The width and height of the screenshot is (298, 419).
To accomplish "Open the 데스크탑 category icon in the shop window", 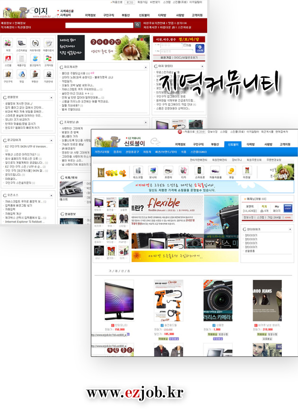I will pyautogui.click(x=138, y=171).
